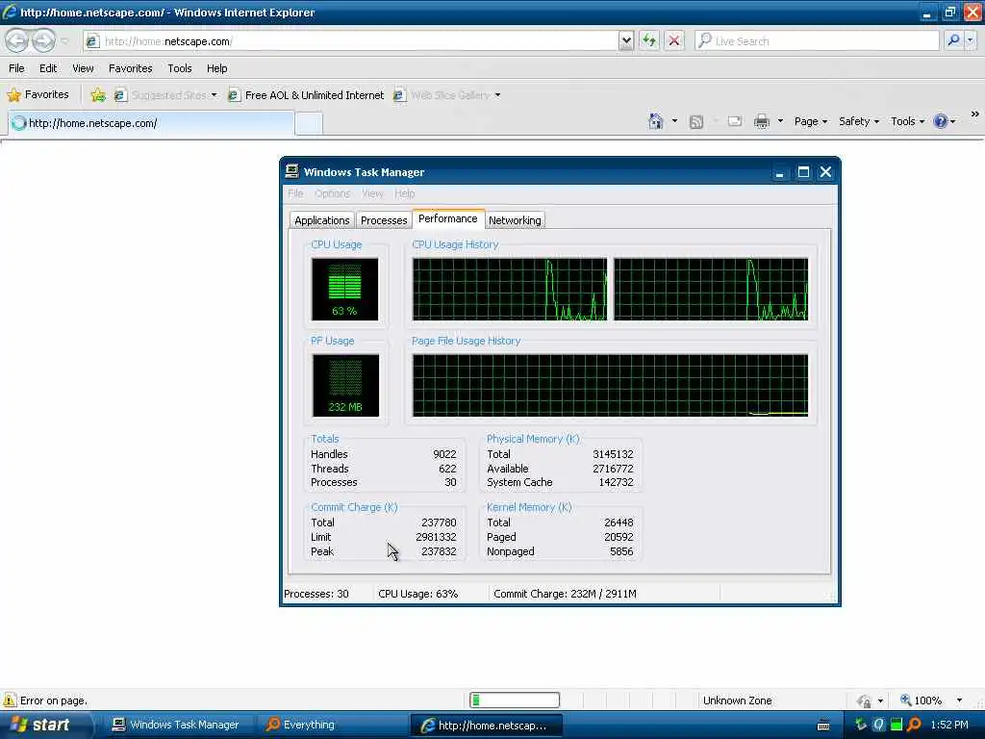Open Task Manager Options menu

[x=332, y=193]
